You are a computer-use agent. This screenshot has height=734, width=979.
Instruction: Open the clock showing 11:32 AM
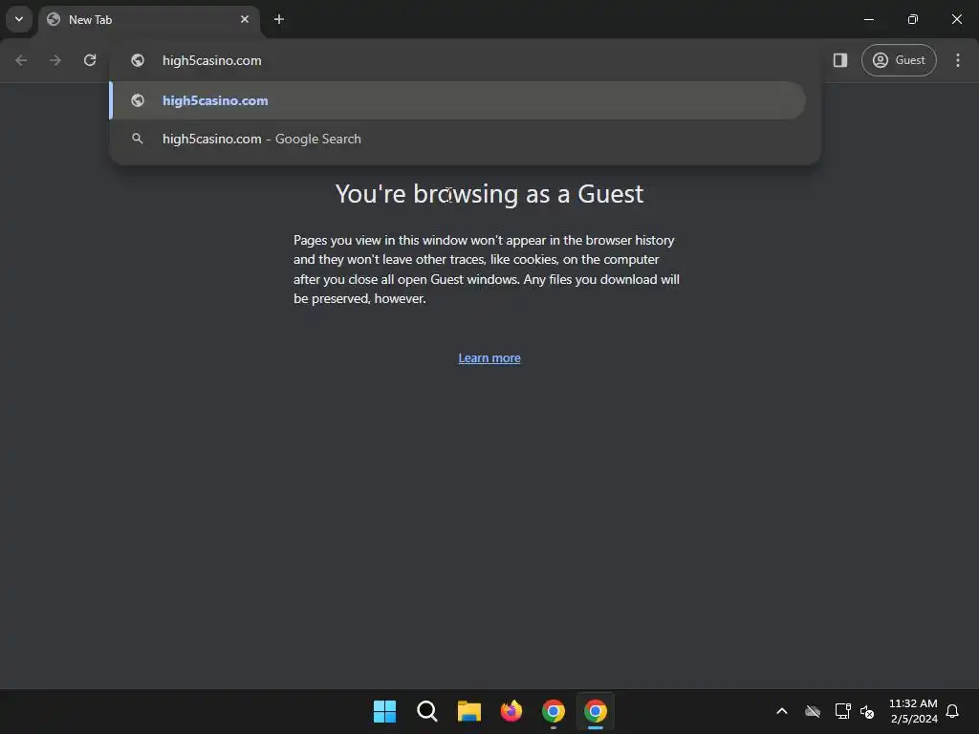tap(913, 711)
